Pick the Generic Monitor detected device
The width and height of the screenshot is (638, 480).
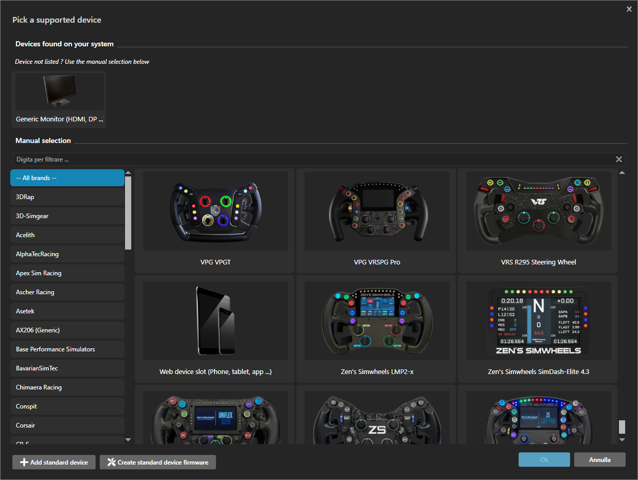(x=59, y=99)
